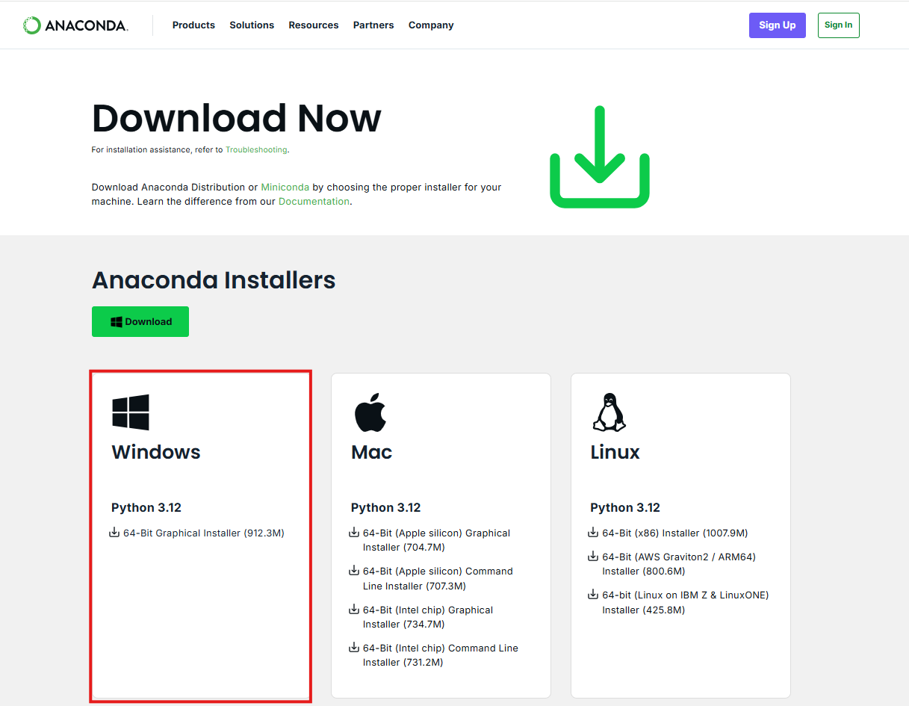Open the Miniconda link
Image resolution: width=909 pixels, height=706 pixels.
point(285,188)
